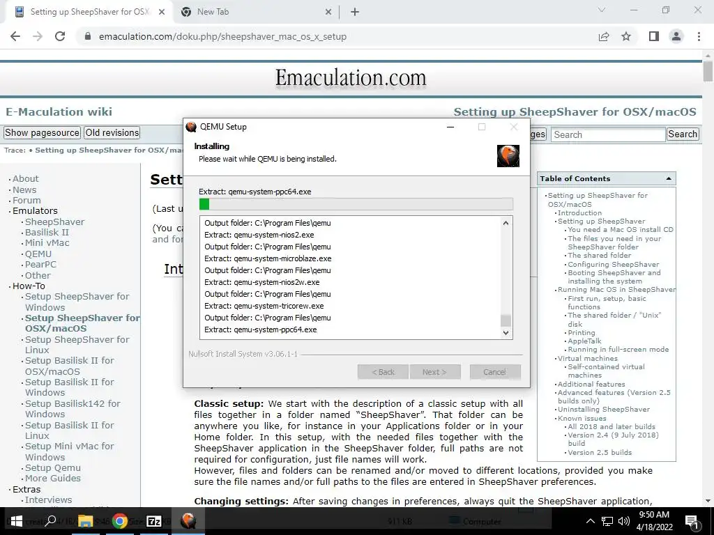Screen dimensions: 714x535
Task: Open 7-Zip from the taskbar
Action: [x=154, y=521]
